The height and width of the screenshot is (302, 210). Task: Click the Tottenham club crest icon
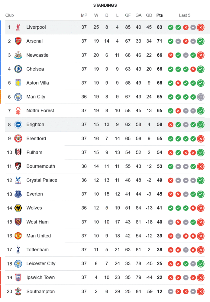18,249
